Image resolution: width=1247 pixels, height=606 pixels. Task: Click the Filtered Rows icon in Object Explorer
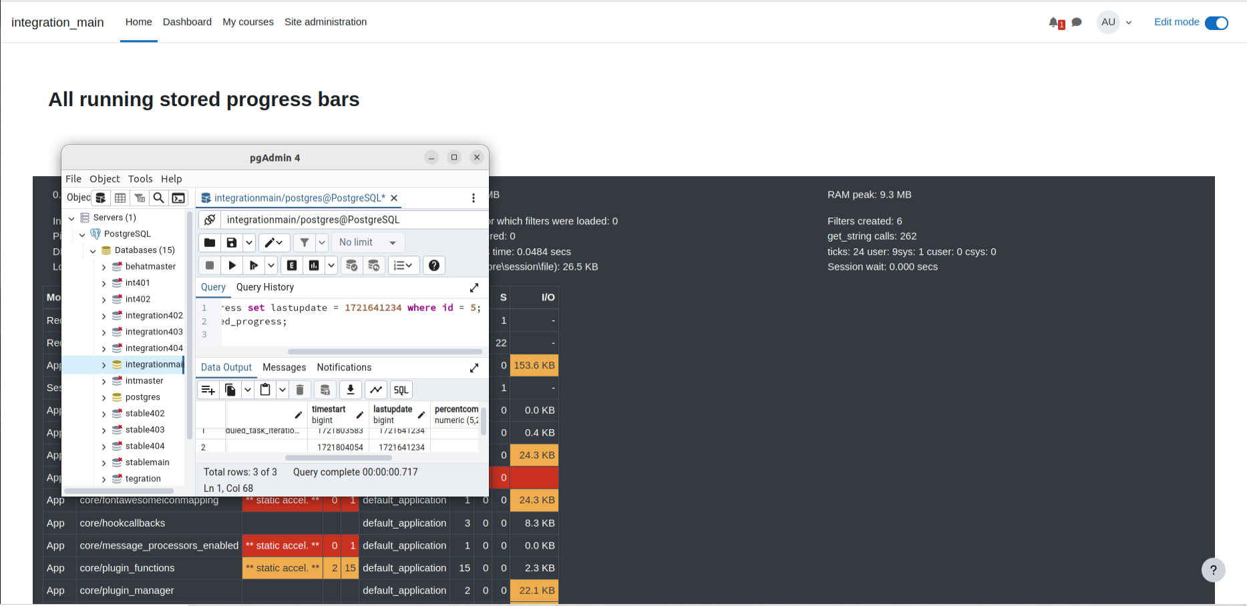pos(140,198)
